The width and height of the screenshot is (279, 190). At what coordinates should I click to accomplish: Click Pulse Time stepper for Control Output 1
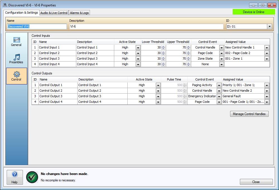coord(185,85)
